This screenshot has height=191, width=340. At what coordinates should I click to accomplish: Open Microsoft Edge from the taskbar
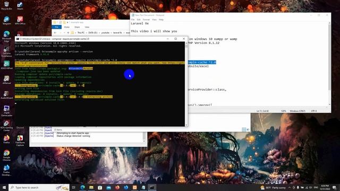pos(83,187)
